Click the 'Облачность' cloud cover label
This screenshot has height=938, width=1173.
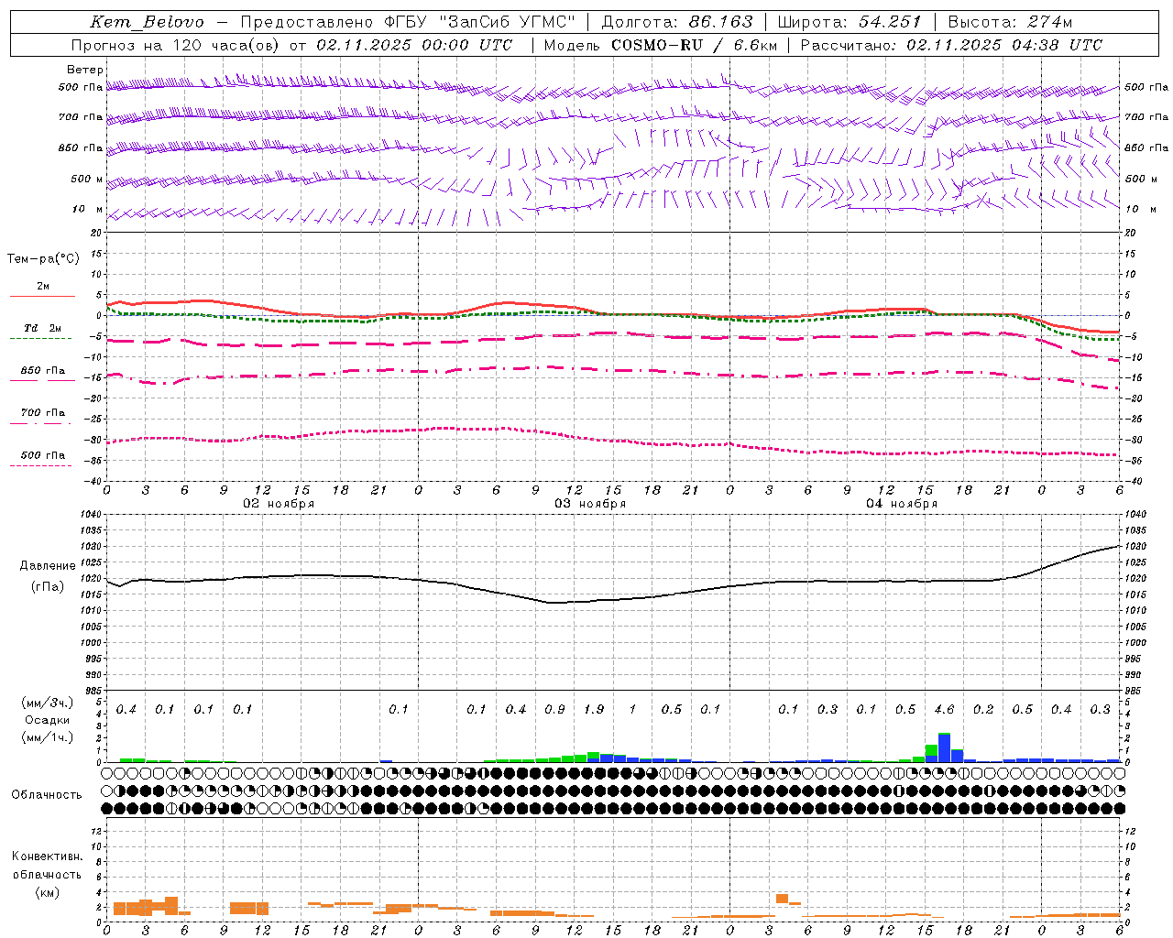(x=47, y=794)
